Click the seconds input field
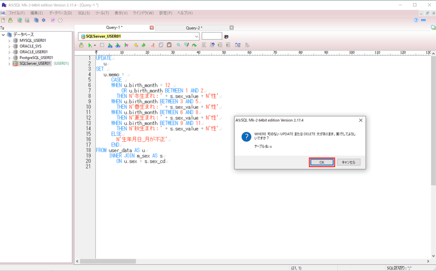The height and width of the screenshot is (271, 436). tap(212, 36)
